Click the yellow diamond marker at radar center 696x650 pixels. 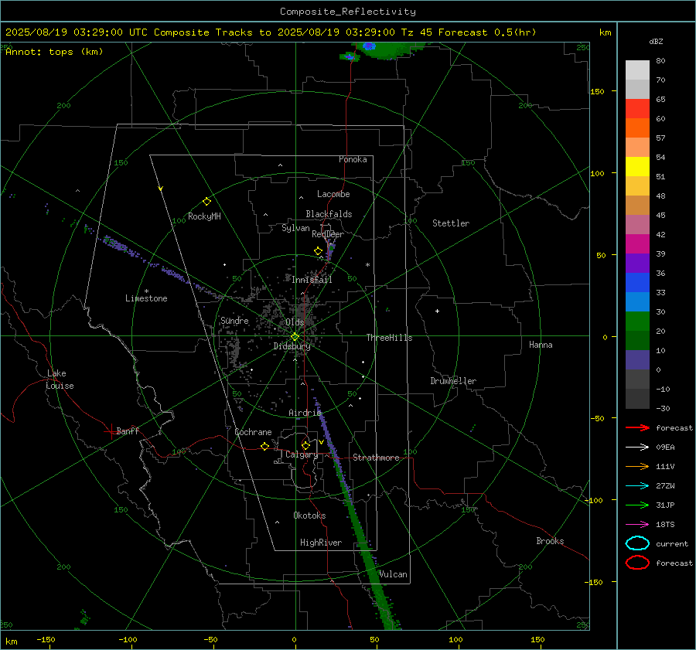295,337
